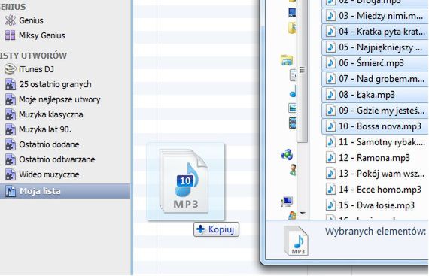Viewport: 429px width, 276px height.
Task: Click smart playlist icon beside 25 ostatnio granych
Action: pos(11,84)
